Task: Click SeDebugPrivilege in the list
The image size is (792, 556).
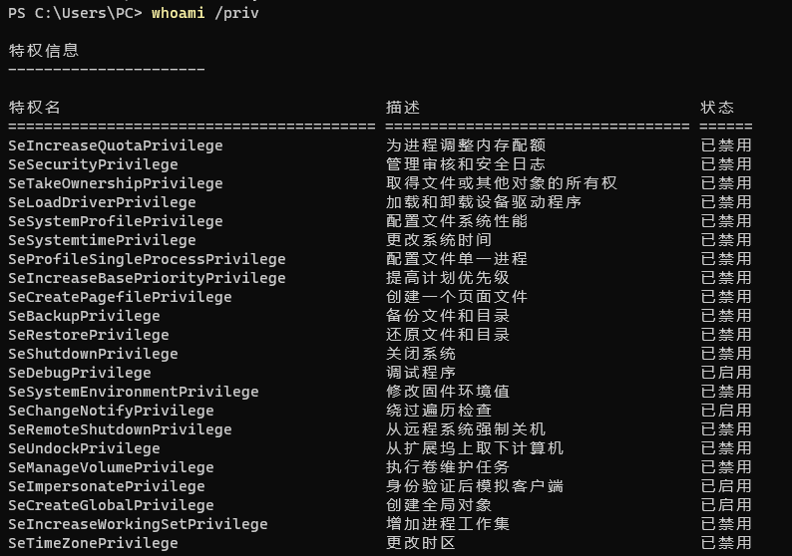Action: [x=80, y=373]
